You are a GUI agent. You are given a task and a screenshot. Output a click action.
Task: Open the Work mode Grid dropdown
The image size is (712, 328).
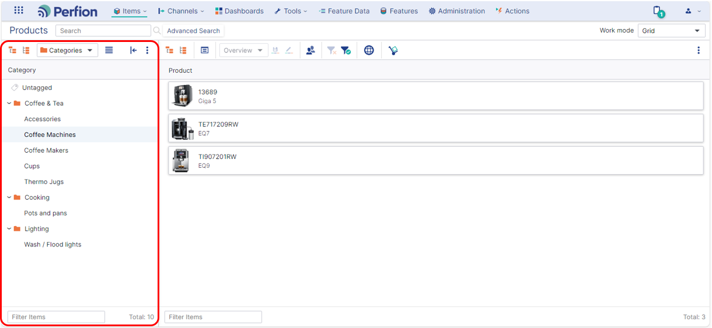tap(671, 31)
